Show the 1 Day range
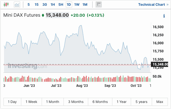The image size is (171, 109). click(12, 102)
